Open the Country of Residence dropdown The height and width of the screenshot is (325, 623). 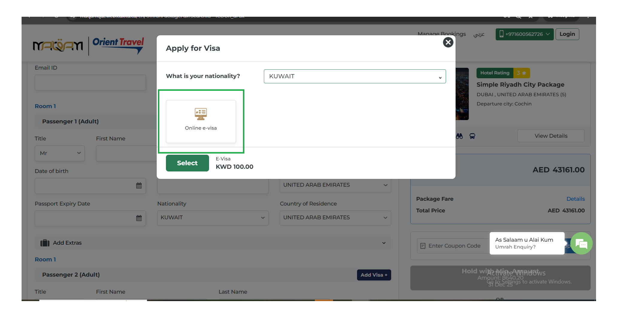[335, 218]
